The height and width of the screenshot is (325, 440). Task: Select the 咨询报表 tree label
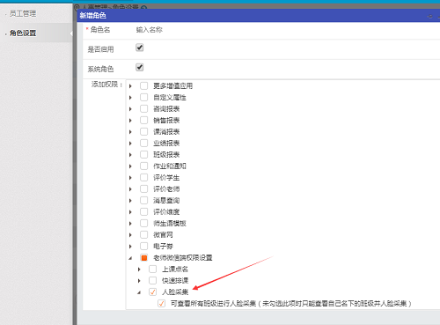click(166, 108)
